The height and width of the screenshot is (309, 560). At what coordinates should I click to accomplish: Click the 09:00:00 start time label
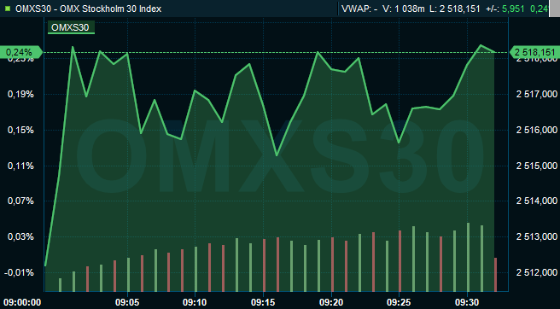(22, 302)
